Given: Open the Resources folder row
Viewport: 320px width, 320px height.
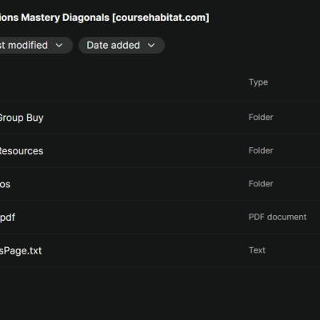Looking at the screenshot, I should click(x=160, y=151).
